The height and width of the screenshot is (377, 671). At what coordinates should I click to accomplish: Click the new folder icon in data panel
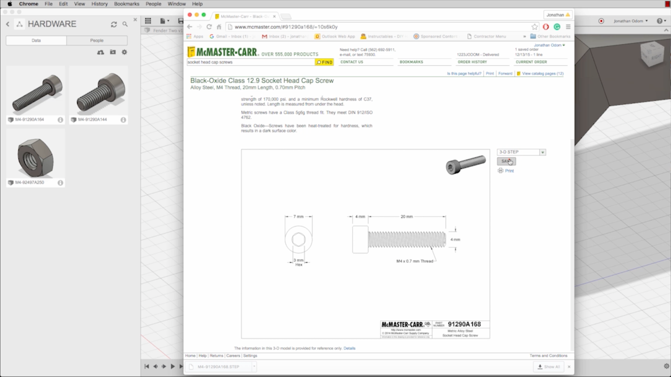[113, 52]
